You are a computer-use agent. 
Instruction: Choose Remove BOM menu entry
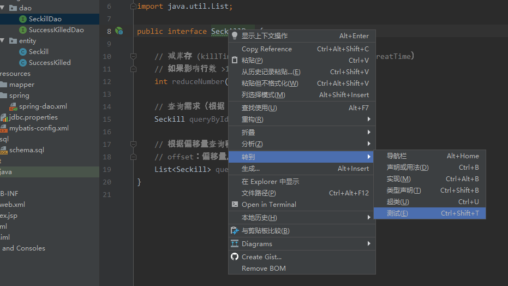[x=302, y=268]
